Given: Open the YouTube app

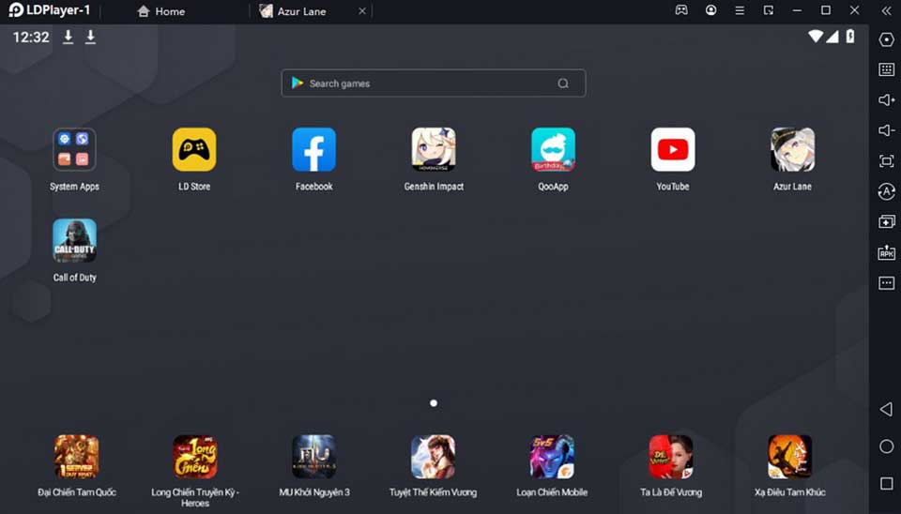Looking at the screenshot, I should tap(673, 150).
